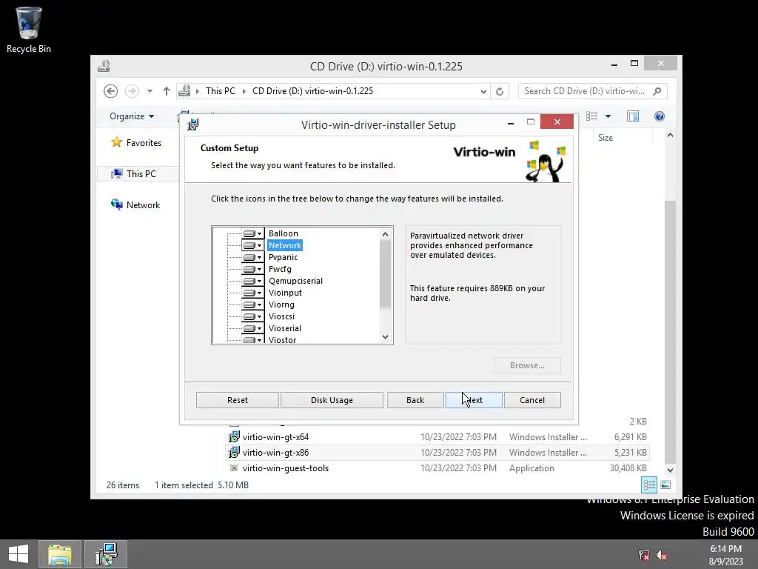Open the Viorng feature install-state dropdown
Screen dimensions: 758x569
point(253,305)
